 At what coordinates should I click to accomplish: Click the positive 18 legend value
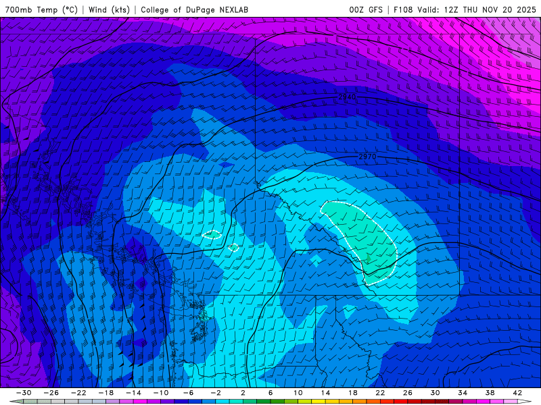[x=352, y=393]
